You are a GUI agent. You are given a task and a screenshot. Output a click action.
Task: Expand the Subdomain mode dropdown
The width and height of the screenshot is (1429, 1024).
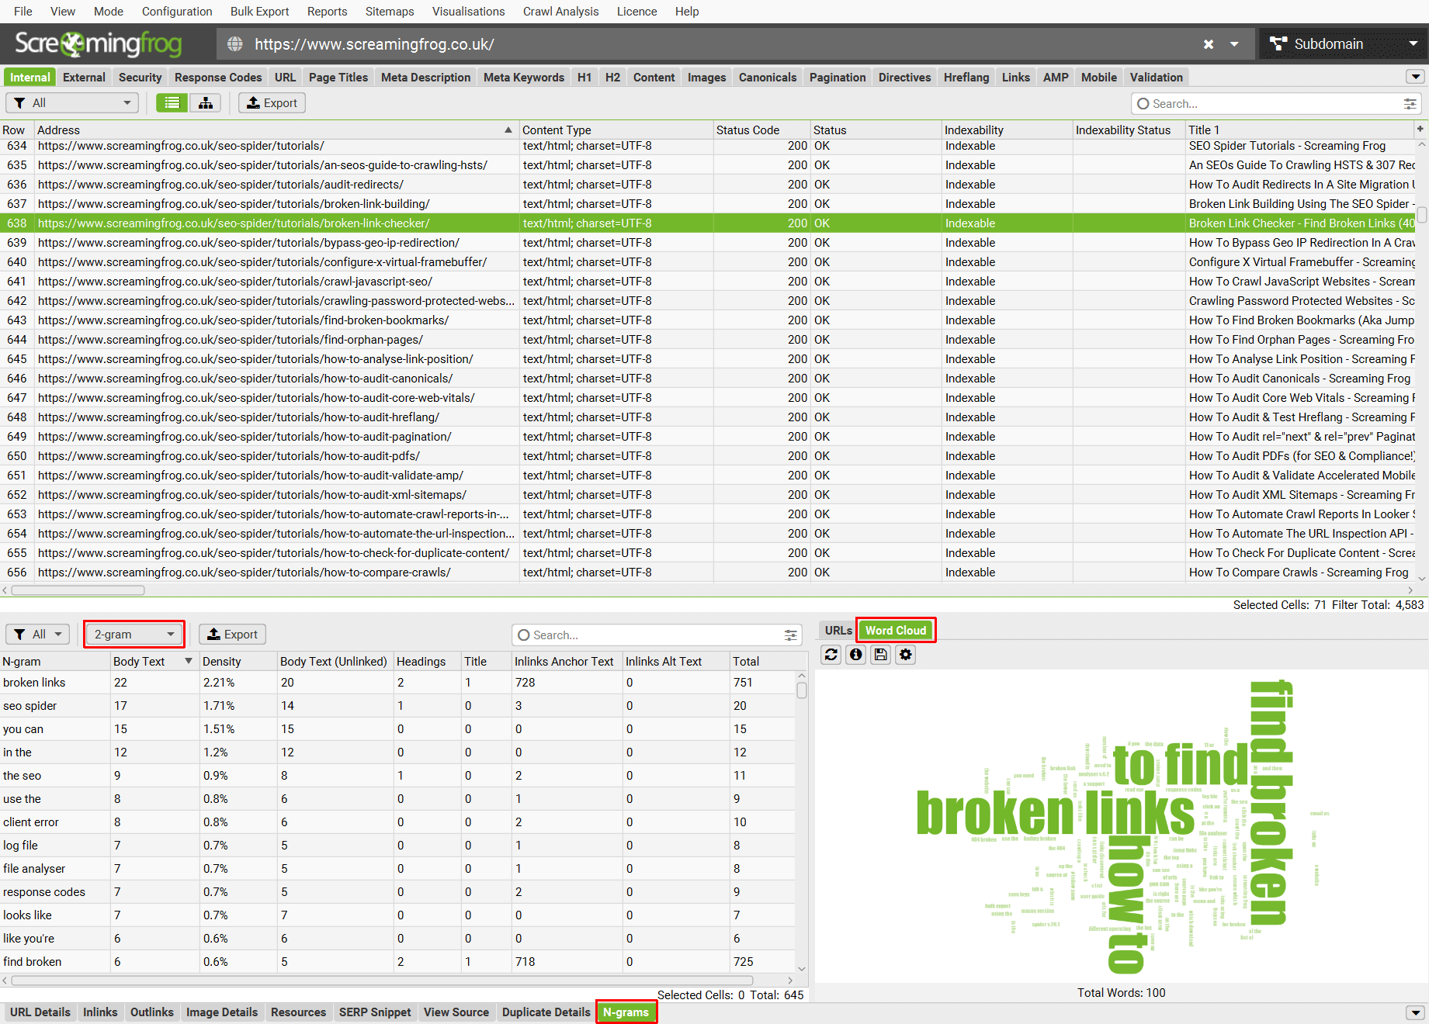[1413, 44]
